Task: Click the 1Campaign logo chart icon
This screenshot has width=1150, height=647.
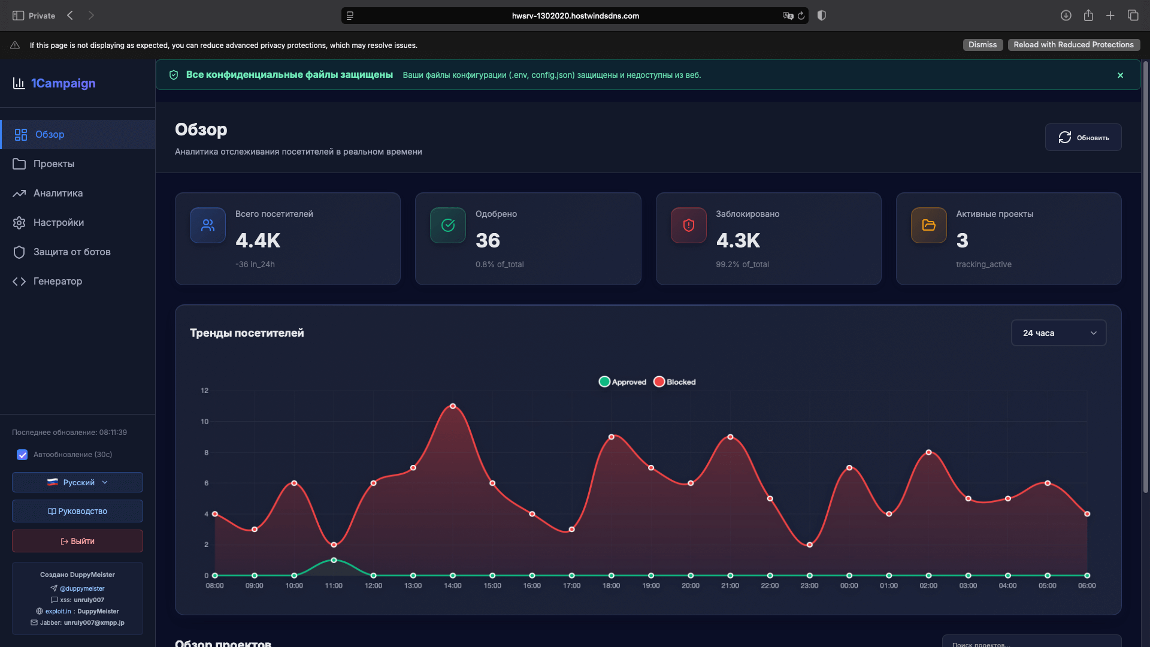Action: point(19,83)
